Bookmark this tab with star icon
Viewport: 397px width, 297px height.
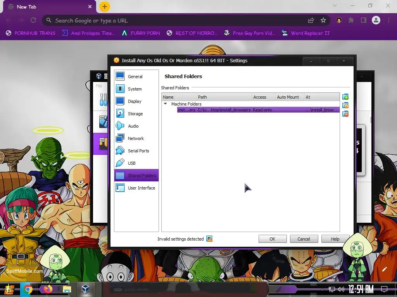coord(323,20)
